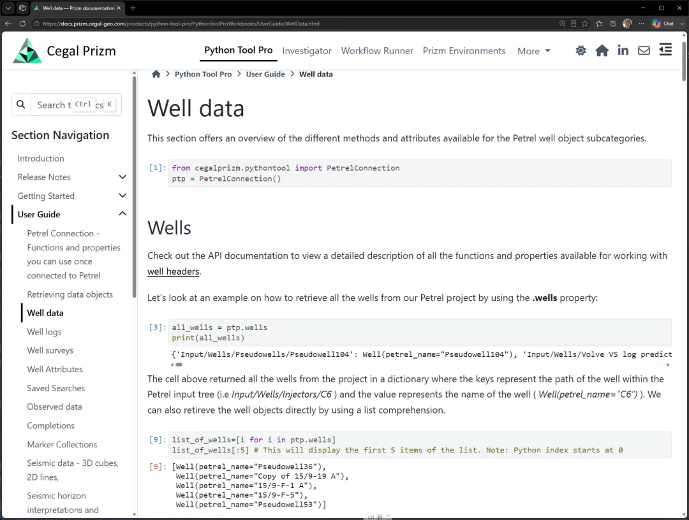The width and height of the screenshot is (689, 520).
Task: Open Petrel Connection functions page
Action: click(73, 254)
